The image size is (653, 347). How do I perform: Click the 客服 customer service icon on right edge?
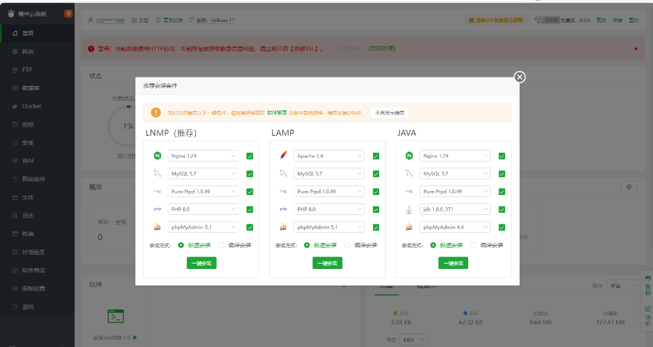coord(648,279)
